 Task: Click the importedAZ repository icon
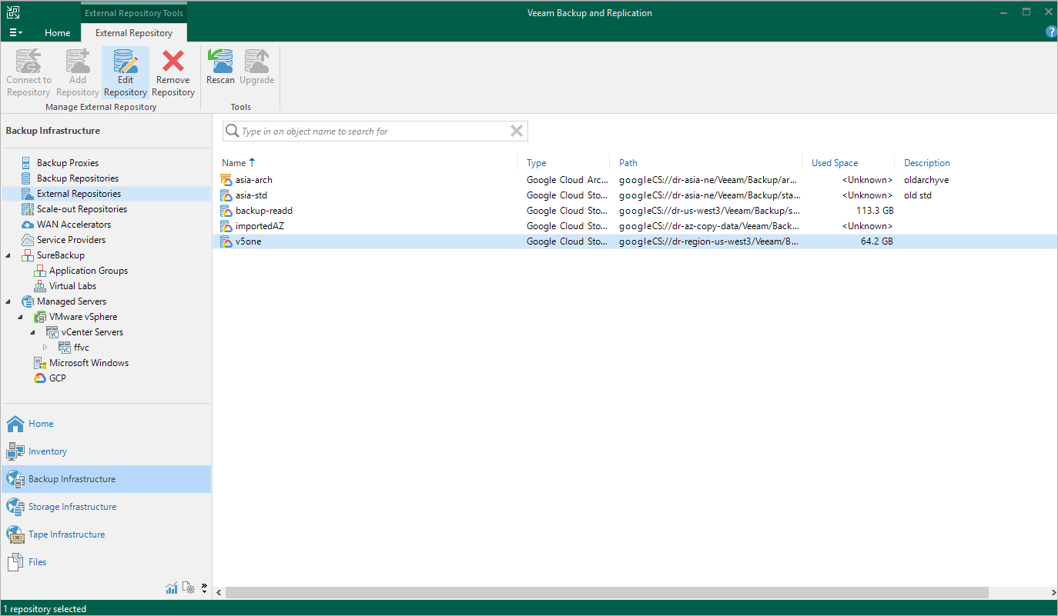[226, 226]
